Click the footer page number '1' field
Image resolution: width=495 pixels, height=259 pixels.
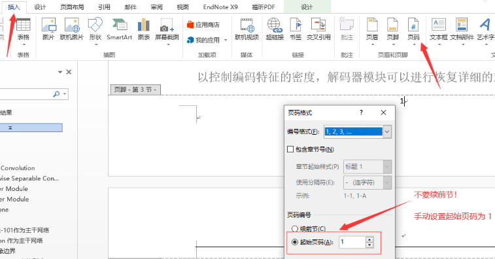[402, 101]
